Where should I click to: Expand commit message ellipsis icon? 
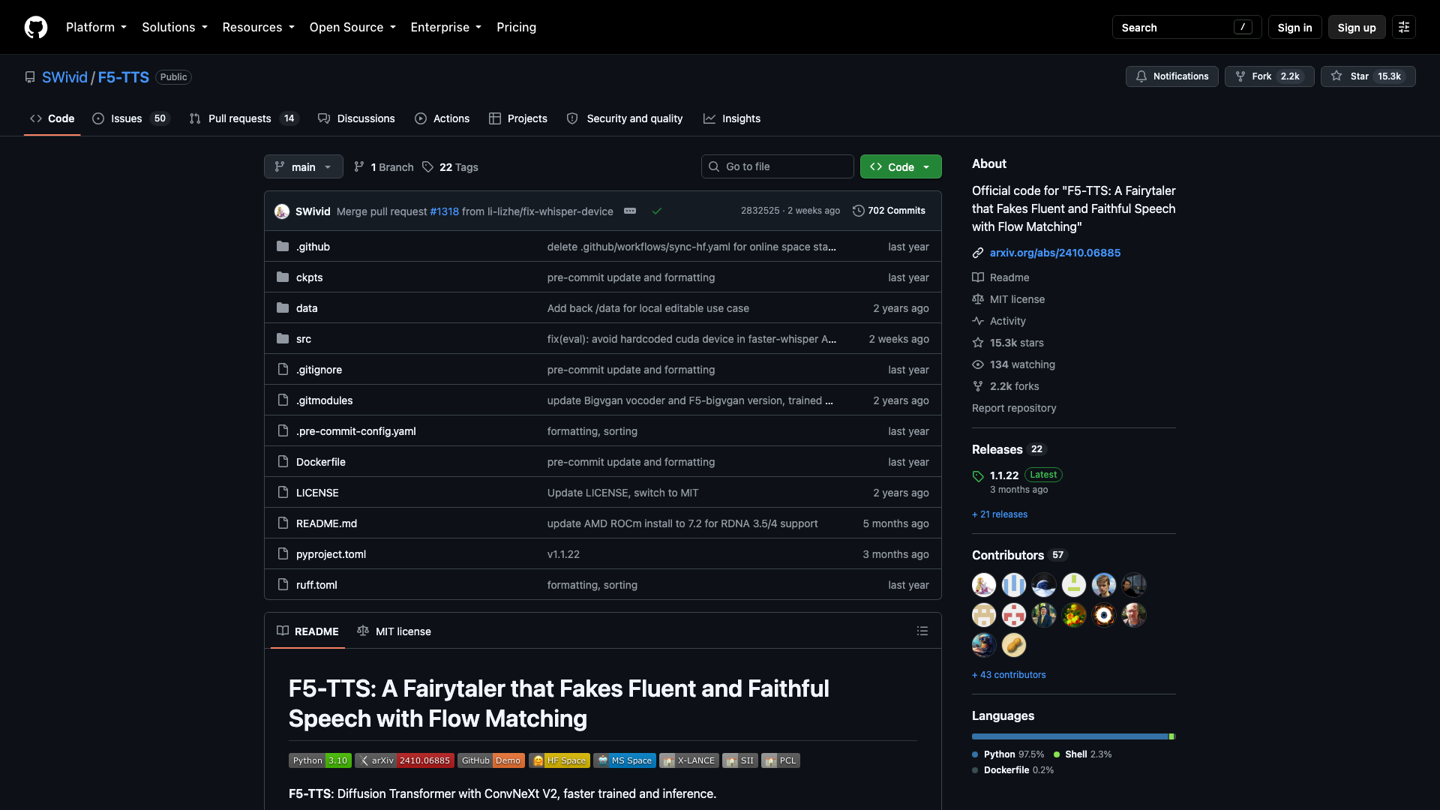tap(630, 211)
